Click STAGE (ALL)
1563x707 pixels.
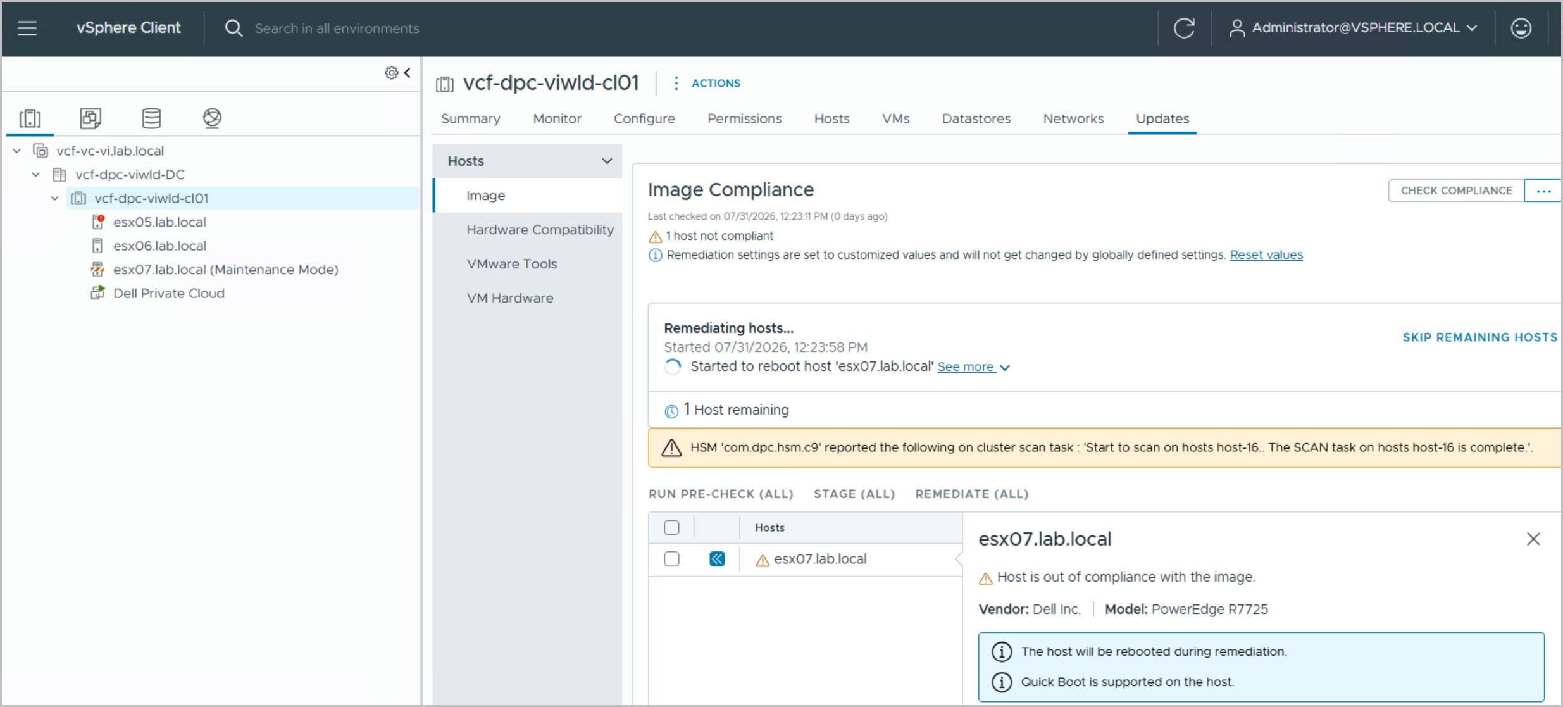854,494
